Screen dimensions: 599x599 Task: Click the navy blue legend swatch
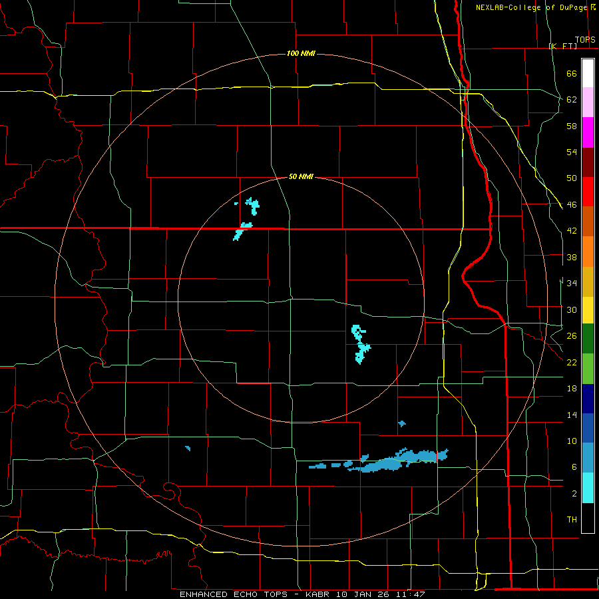point(588,399)
